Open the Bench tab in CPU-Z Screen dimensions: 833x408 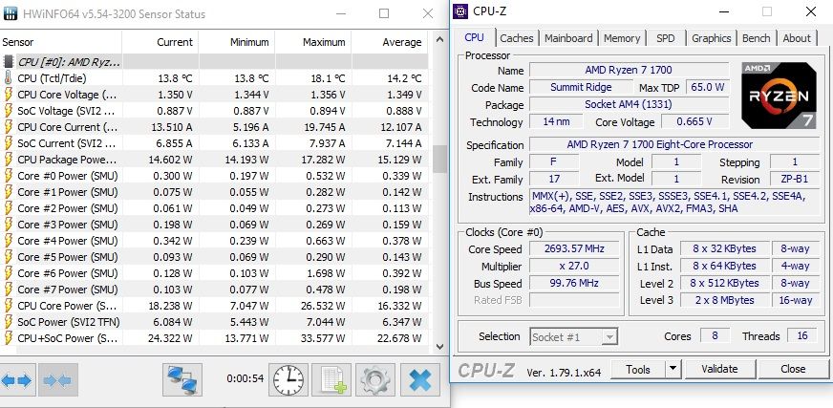(x=756, y=38)
